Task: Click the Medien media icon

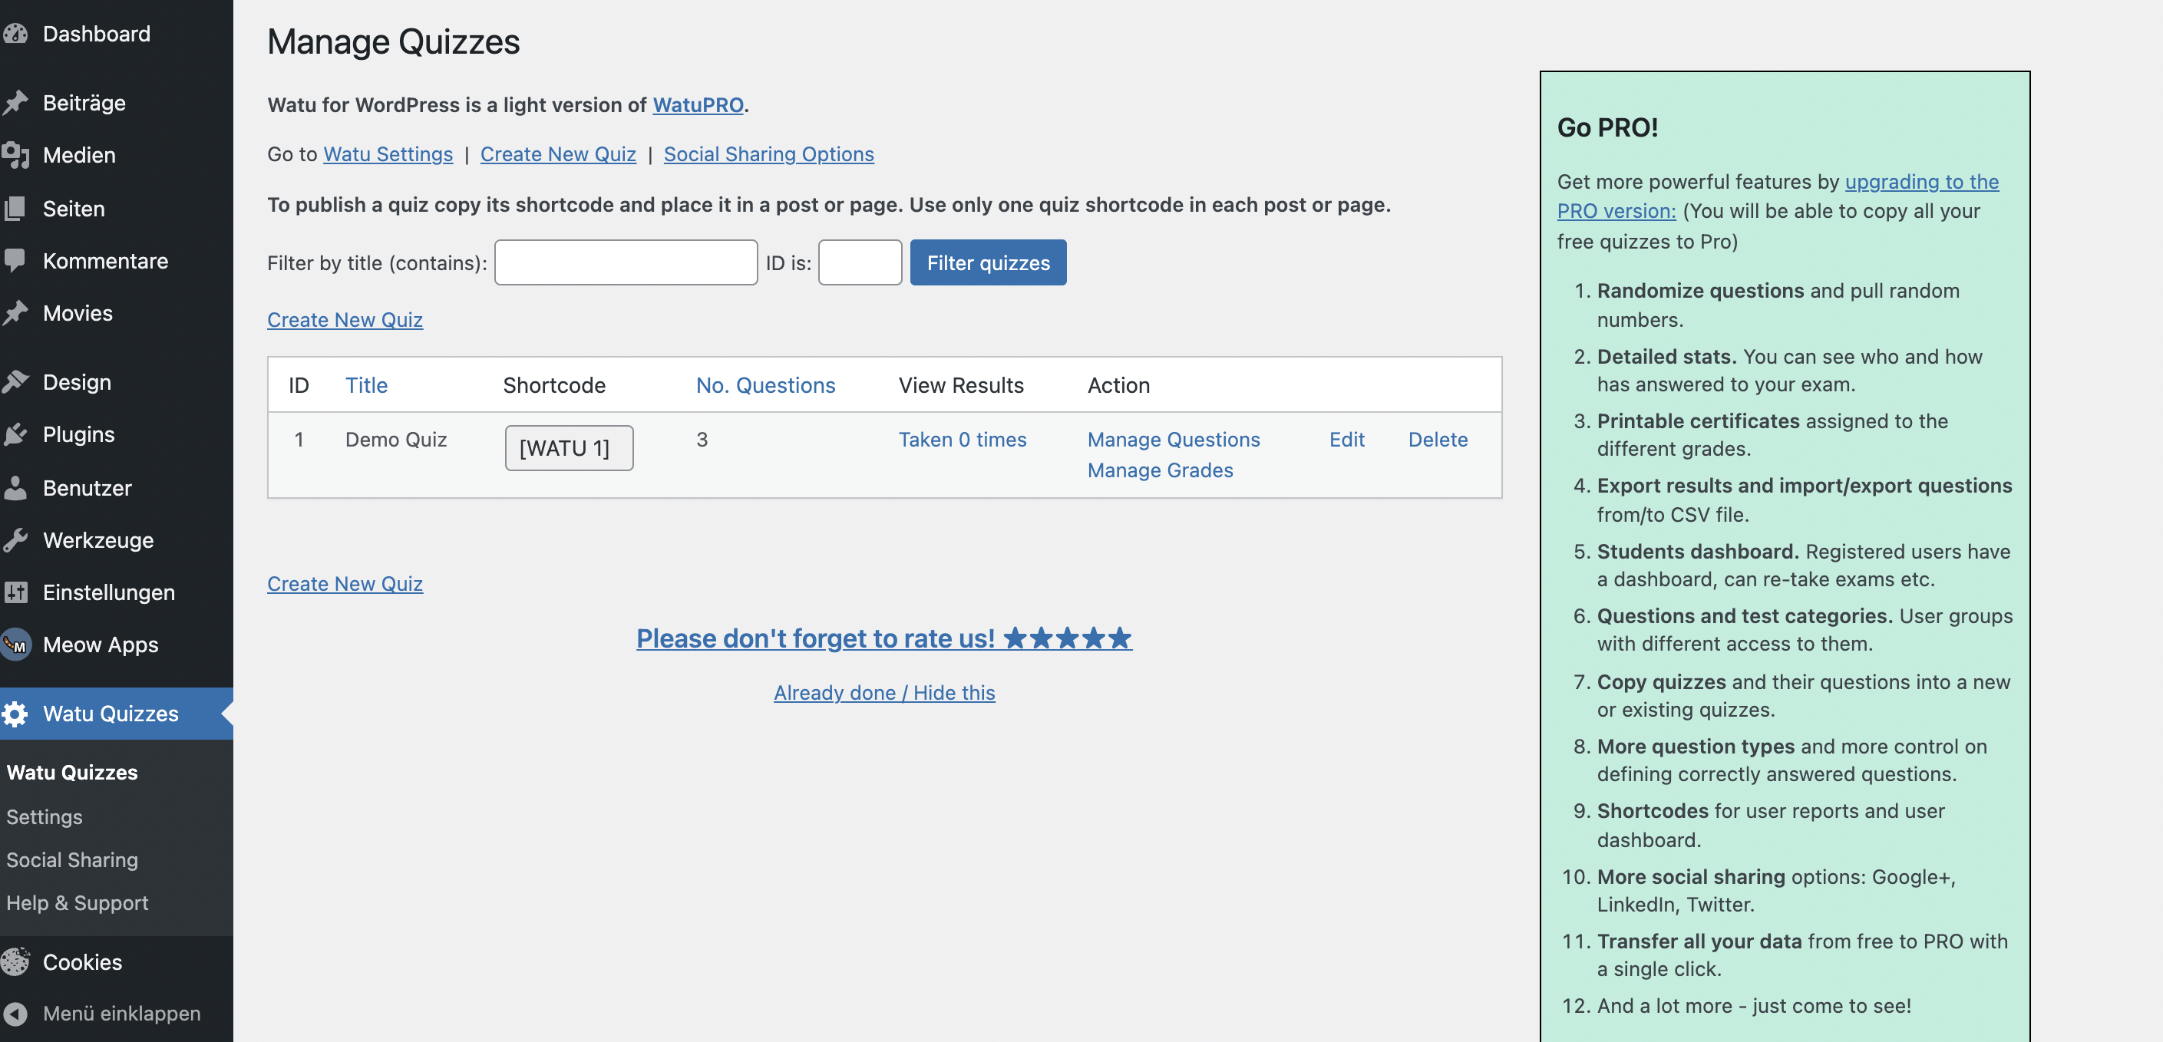Action: pos(16,155)
